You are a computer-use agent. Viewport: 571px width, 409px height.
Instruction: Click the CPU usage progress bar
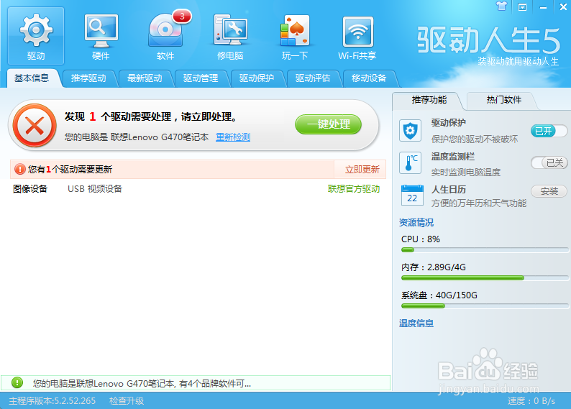tap(485, 250)
